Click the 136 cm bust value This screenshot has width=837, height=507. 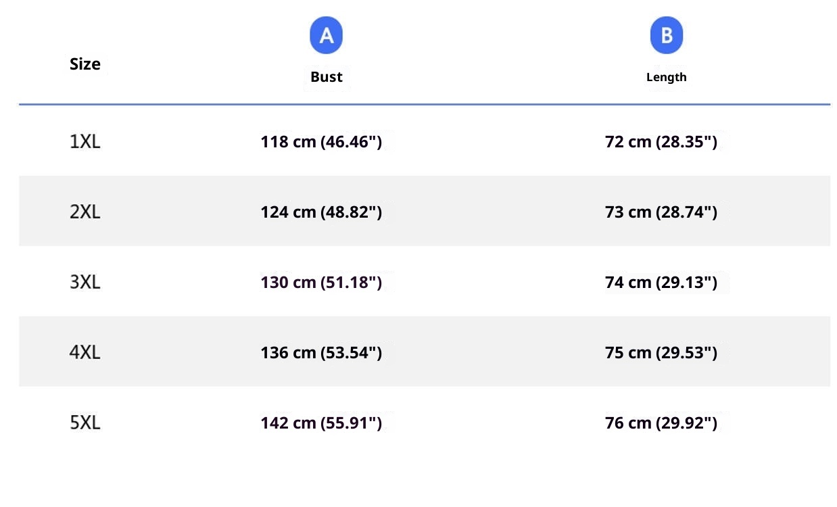[321, 353]
